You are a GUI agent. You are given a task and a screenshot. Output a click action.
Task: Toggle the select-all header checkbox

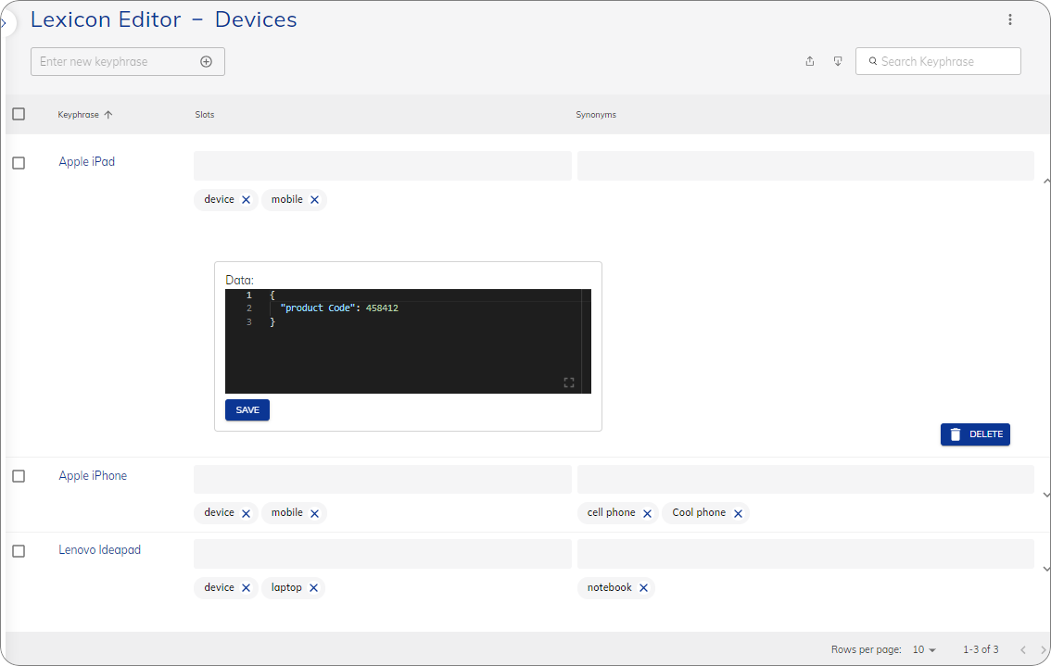tap(19, 114)
